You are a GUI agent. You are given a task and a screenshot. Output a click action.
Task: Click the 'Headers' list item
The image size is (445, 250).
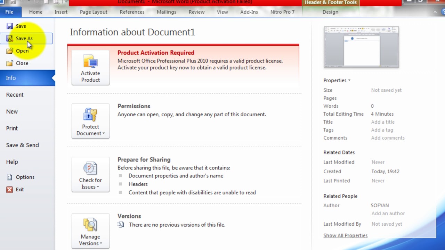[x=138, y=184]
